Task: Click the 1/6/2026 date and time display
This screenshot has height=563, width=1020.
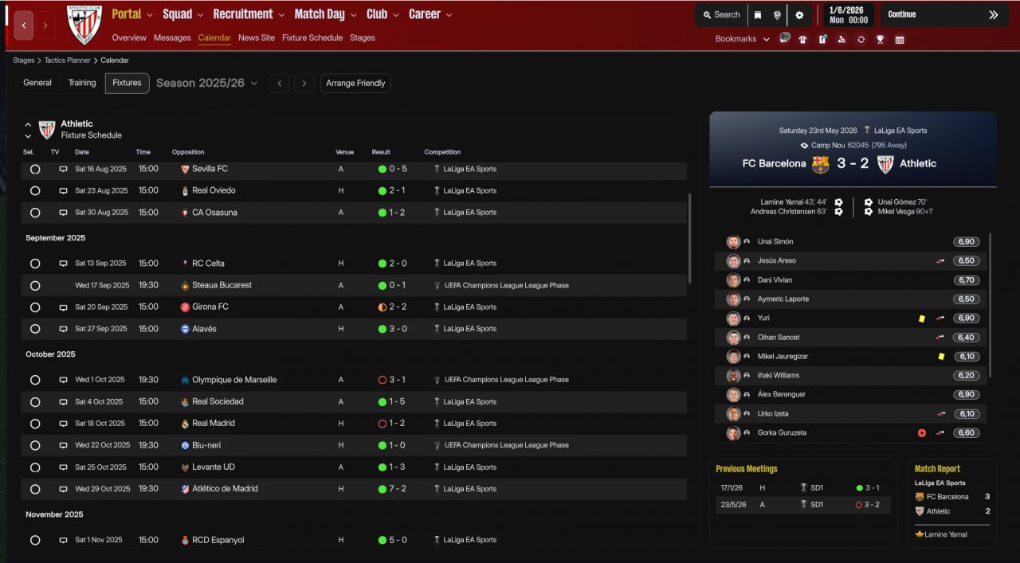Action: pyautogui.click(x=848, y=14)
